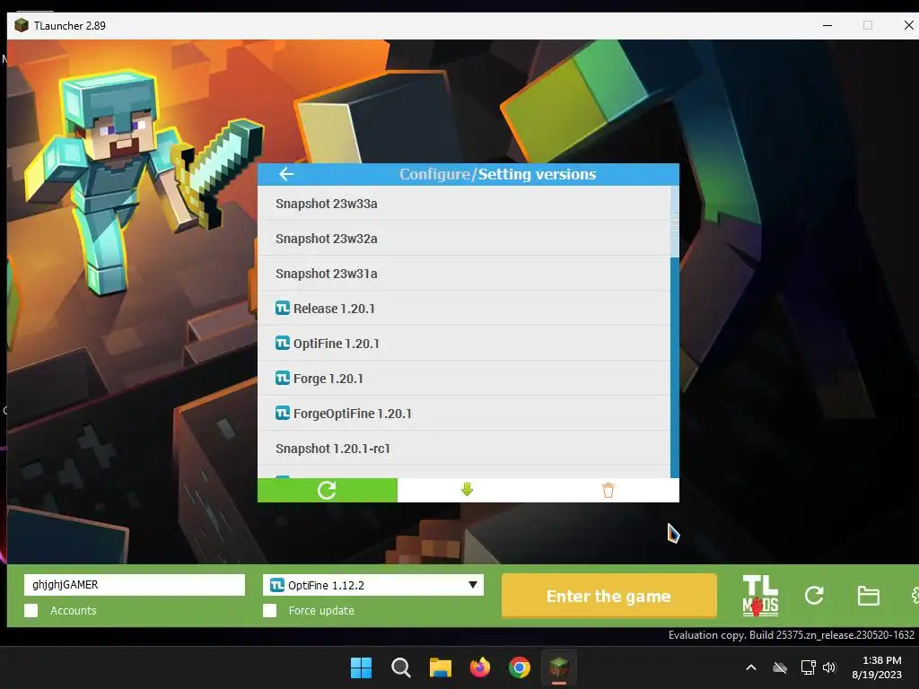
Task: Open clock showing 1:38 PM 8/19/2023
Action: (x=877, y=667)
